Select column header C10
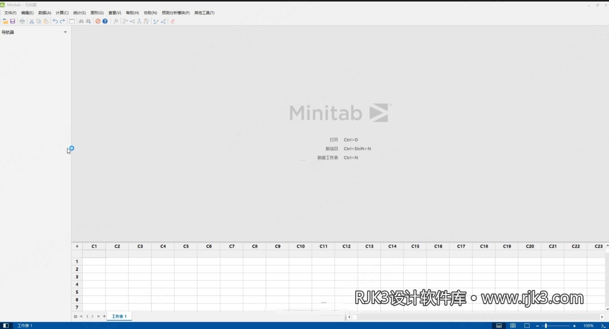Screen dimensions: 609x329 pyautogui.click(x=300, y=246)
